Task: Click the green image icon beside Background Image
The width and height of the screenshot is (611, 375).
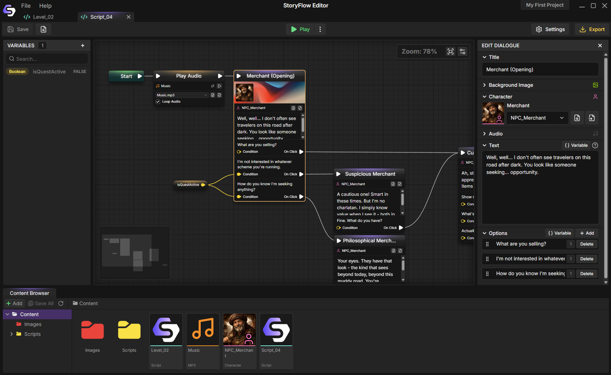Action: [595, 85]
